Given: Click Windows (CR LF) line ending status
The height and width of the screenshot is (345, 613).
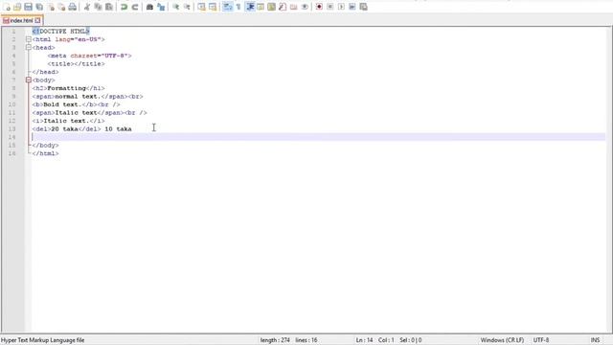Looking at the screenshot, I should click(x=502, y=340).
